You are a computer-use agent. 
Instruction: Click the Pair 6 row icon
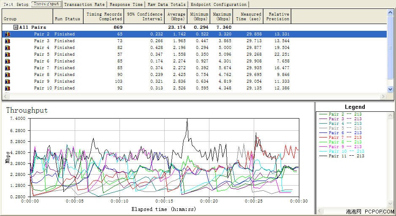(x=7, y=61)
